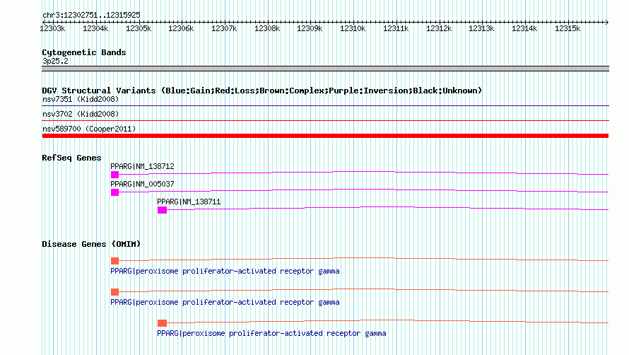Click the first orange OMIM PPARG exon box
This screenshot has height=355, width=629.
(x=114, y=261)
